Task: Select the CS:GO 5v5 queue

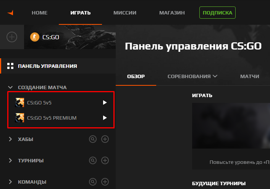Action: [x=61, y=103]
